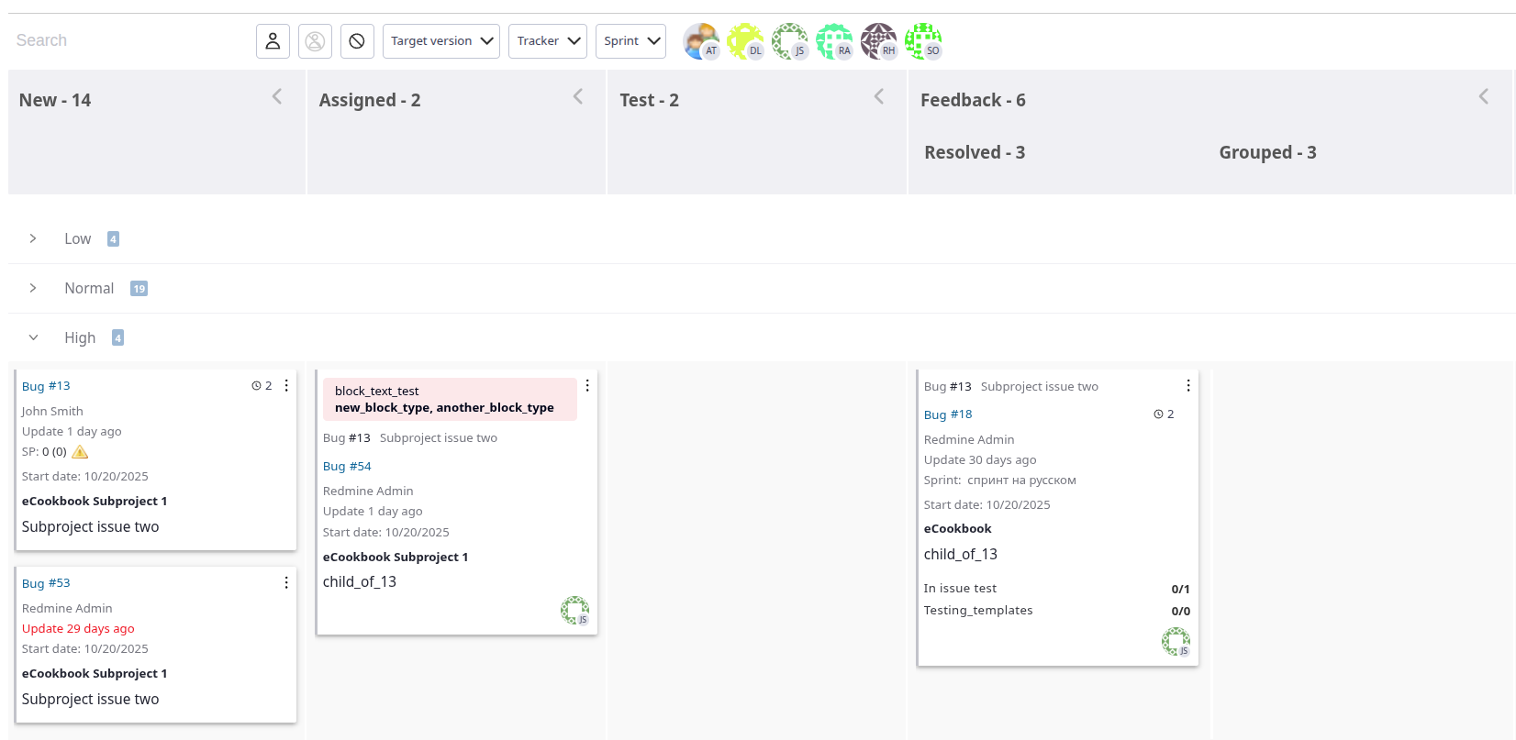Open the three-dot menu on Bug #54 card
The image size is (1516, 740).
point(587,386)
